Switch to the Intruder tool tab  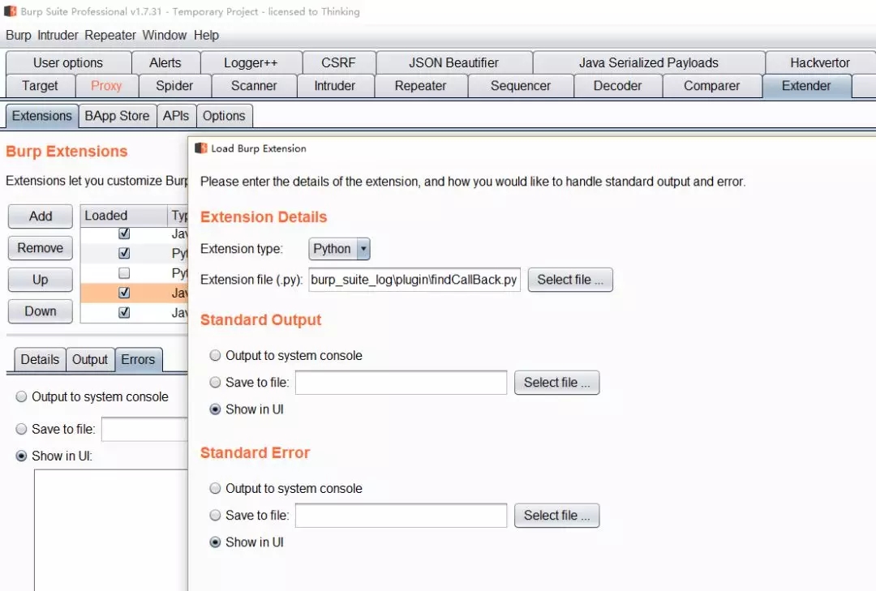pos(335,86)
